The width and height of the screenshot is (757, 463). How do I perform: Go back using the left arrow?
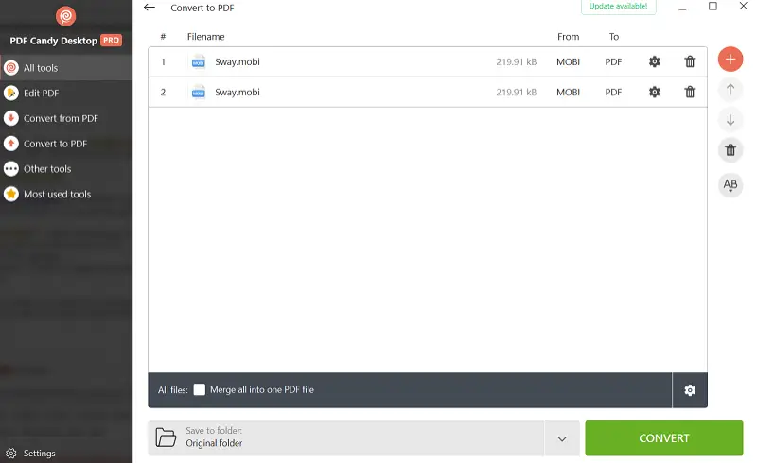[150, 8]
